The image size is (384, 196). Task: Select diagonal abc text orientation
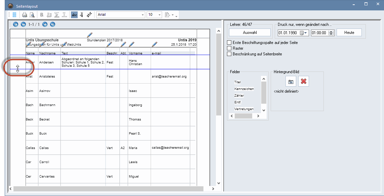[x=90, y=15]
